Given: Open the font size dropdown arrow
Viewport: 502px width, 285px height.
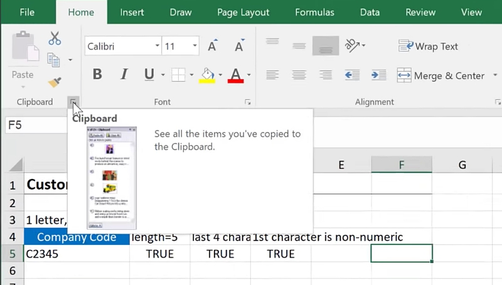Looking at the screenshot, I should click(195, 46).
